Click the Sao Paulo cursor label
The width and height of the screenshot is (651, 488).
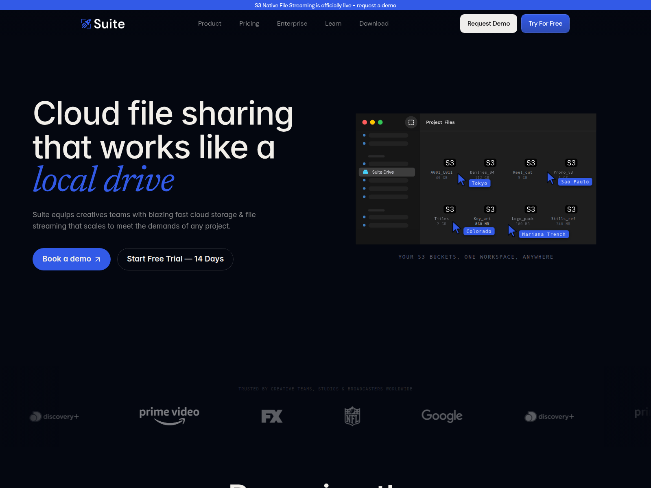pos(575,182)
